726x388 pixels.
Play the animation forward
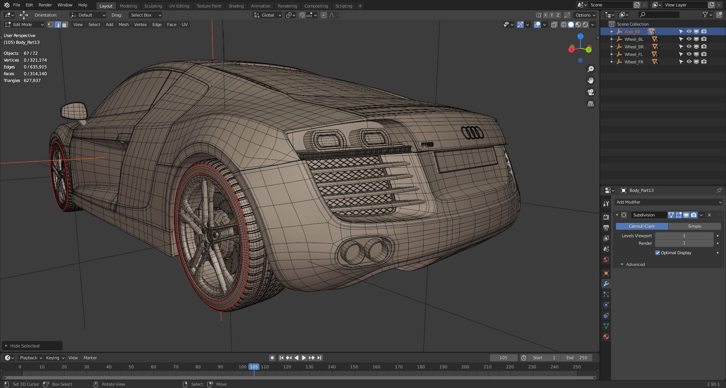pos(304,358)
